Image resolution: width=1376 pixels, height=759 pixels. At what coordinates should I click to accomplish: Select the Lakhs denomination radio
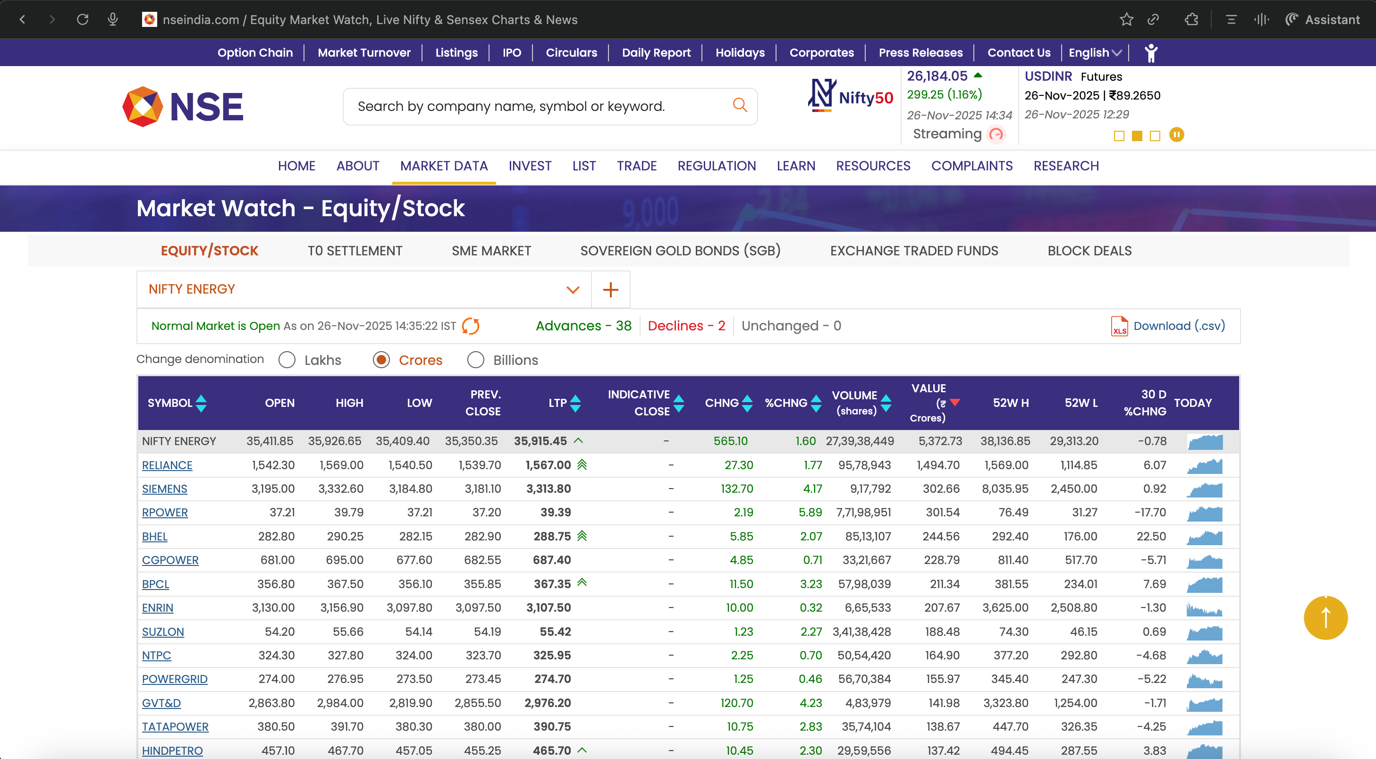pos(287,360)
